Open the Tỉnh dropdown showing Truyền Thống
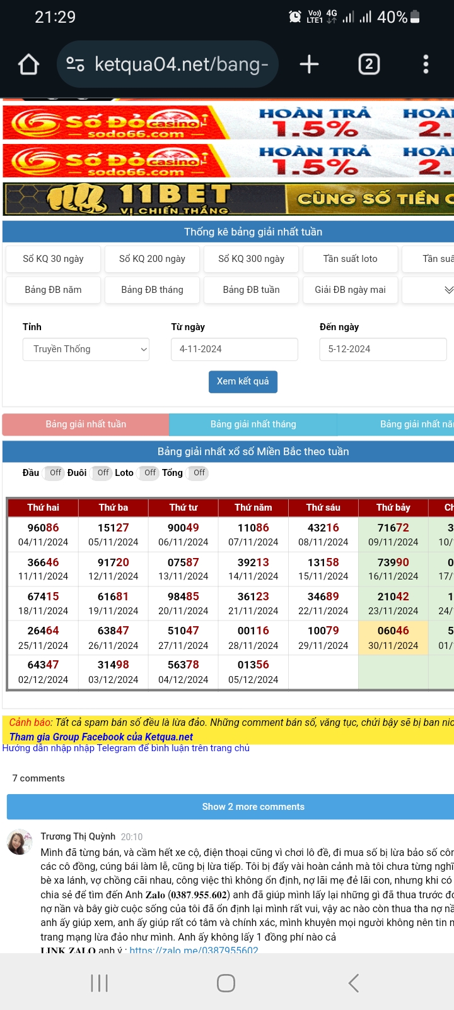The width and height of the screenshot is (454, 1010). coord(86,349)
